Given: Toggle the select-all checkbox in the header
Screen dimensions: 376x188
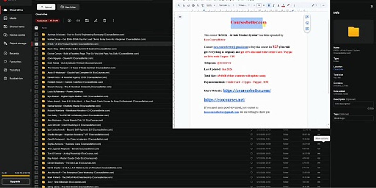Looking at the screenshot, I should 36,28.
